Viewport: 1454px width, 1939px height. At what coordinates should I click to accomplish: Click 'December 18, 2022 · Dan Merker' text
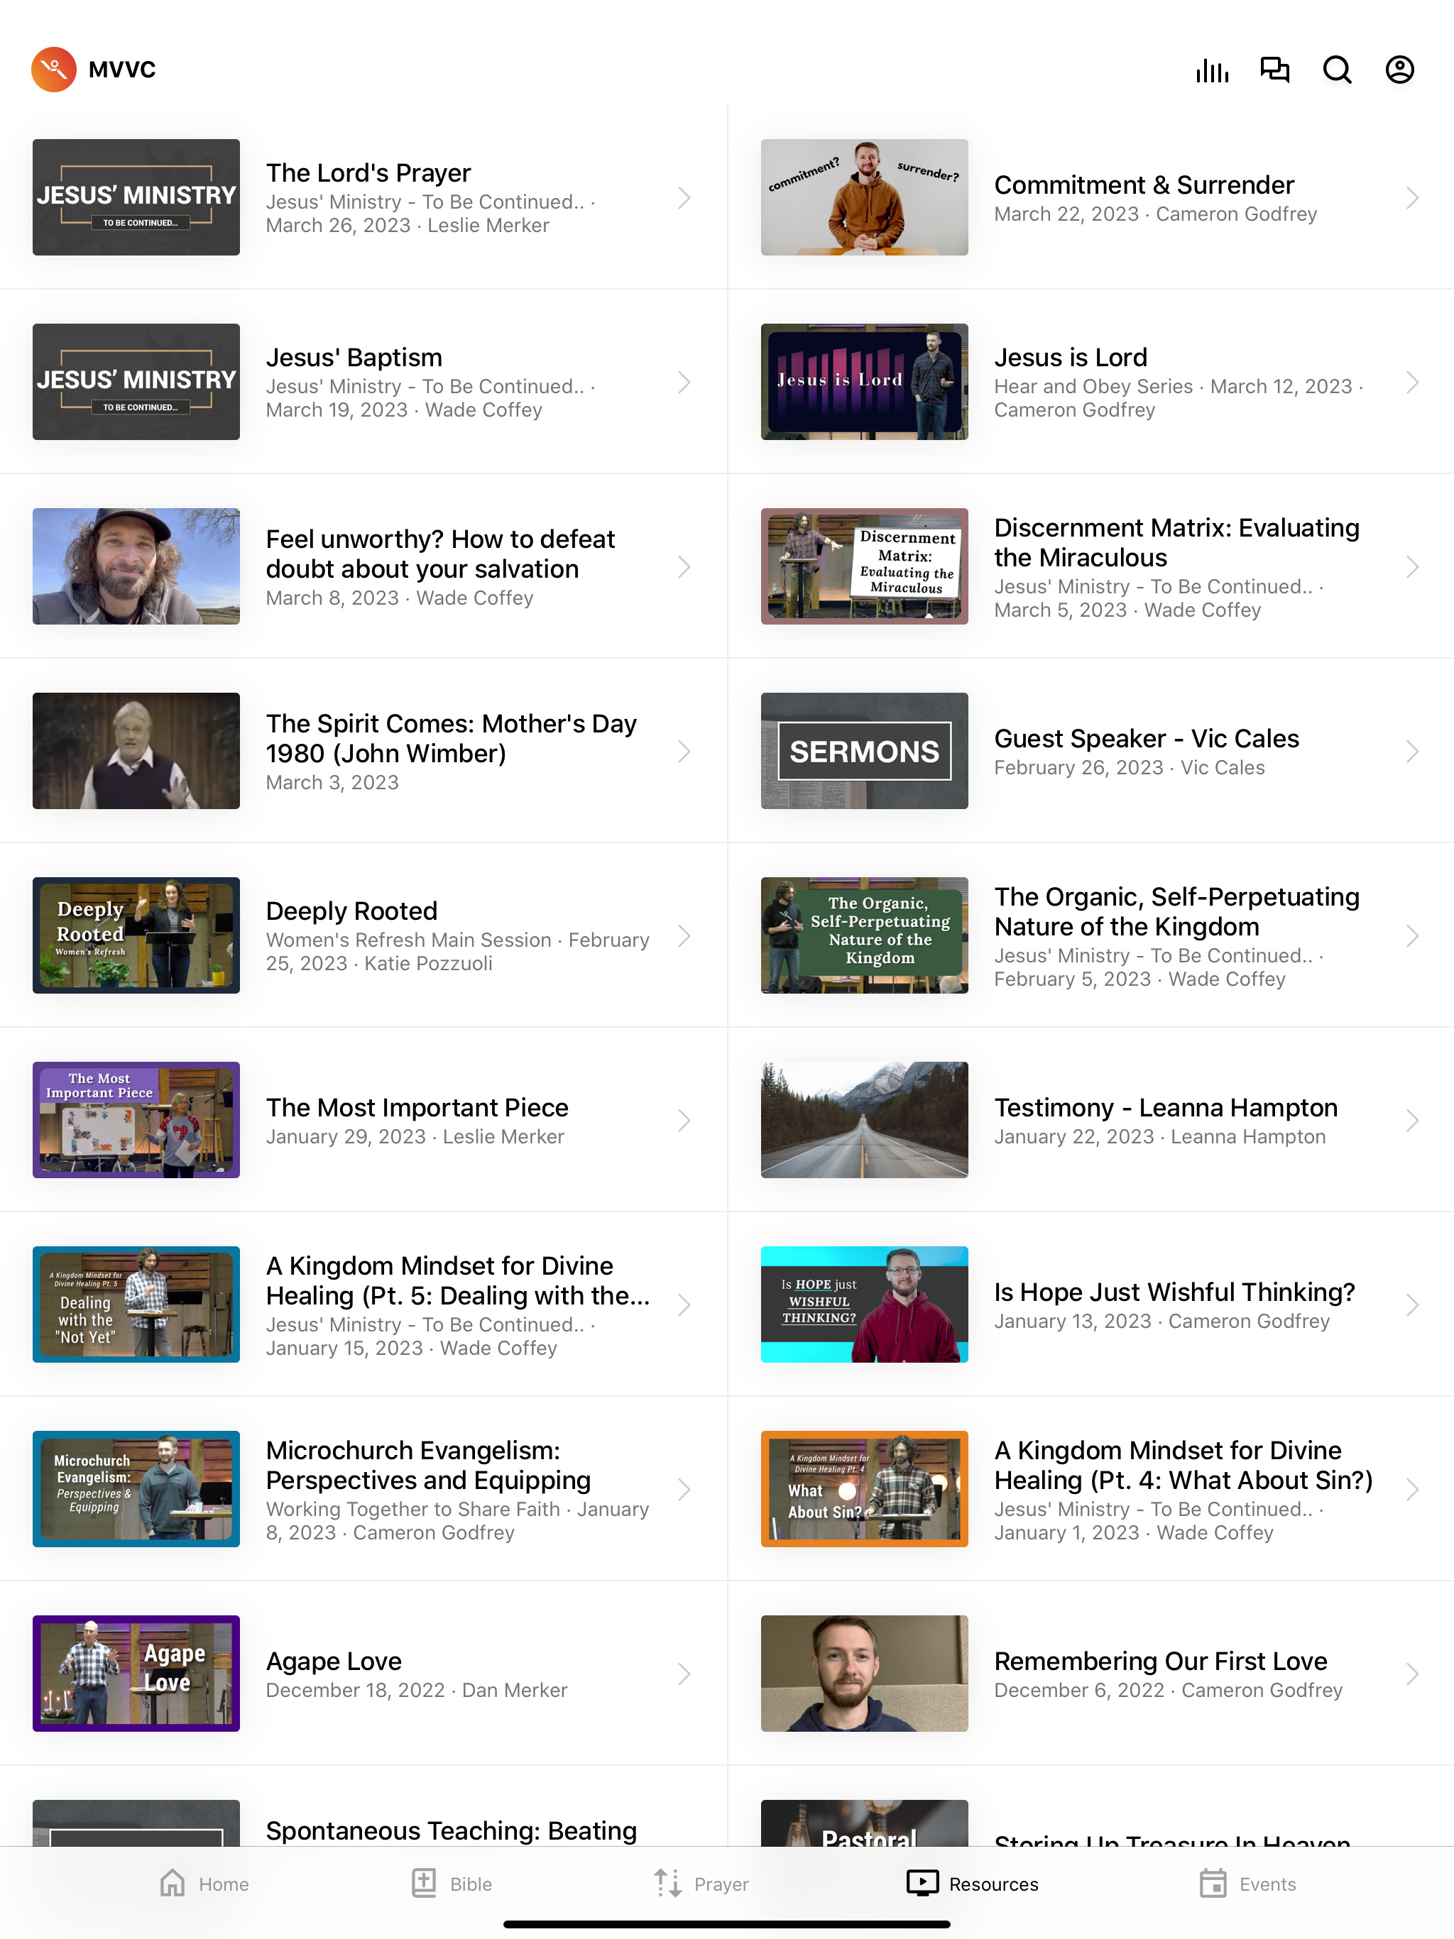pos(417,1690)
